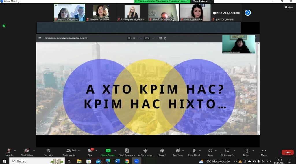Open the More menu

(264, 151)
